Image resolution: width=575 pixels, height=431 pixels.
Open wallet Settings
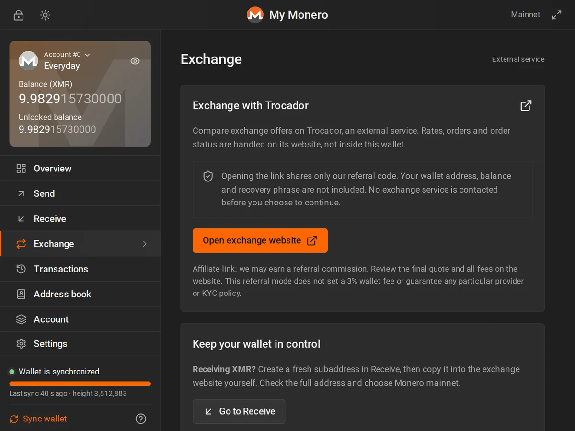point(80,344)
